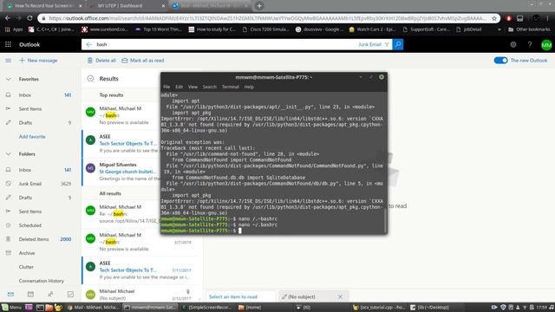Open the Help question mark
The width and height of the screenshot is (555, 312).
tap(530, 44)
